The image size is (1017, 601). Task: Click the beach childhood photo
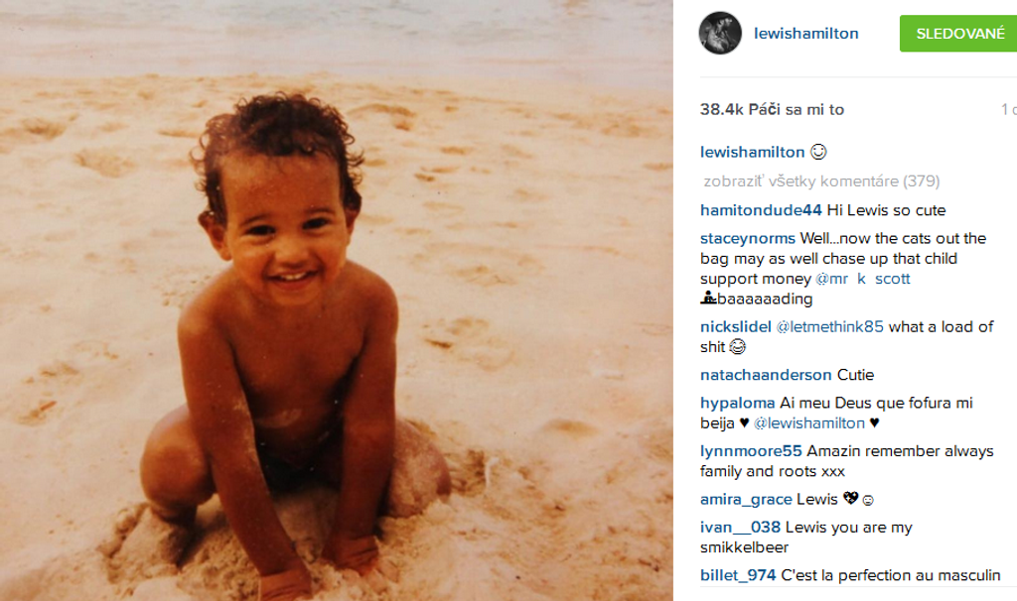click(336, 300)
